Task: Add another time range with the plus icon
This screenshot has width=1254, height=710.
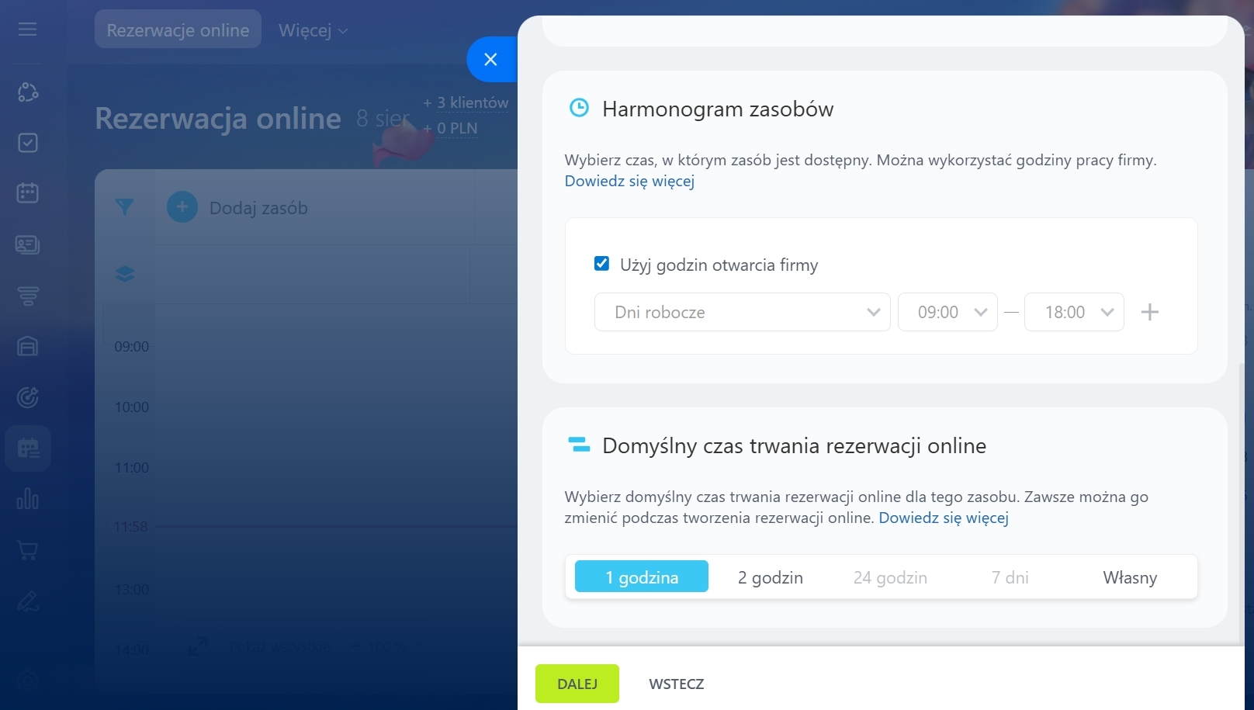Action: tap(1150, 312)
